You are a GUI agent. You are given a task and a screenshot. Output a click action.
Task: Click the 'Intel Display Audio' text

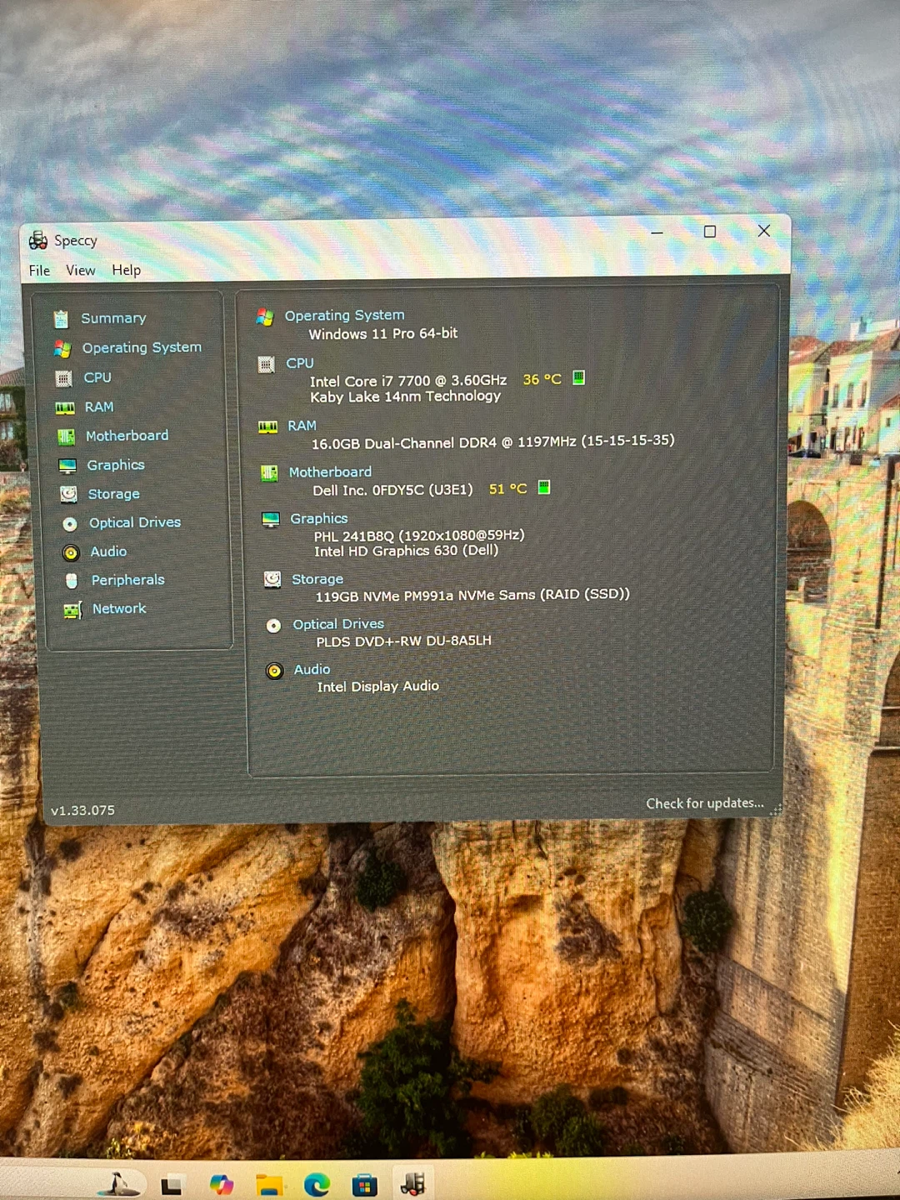click(377, 687)
